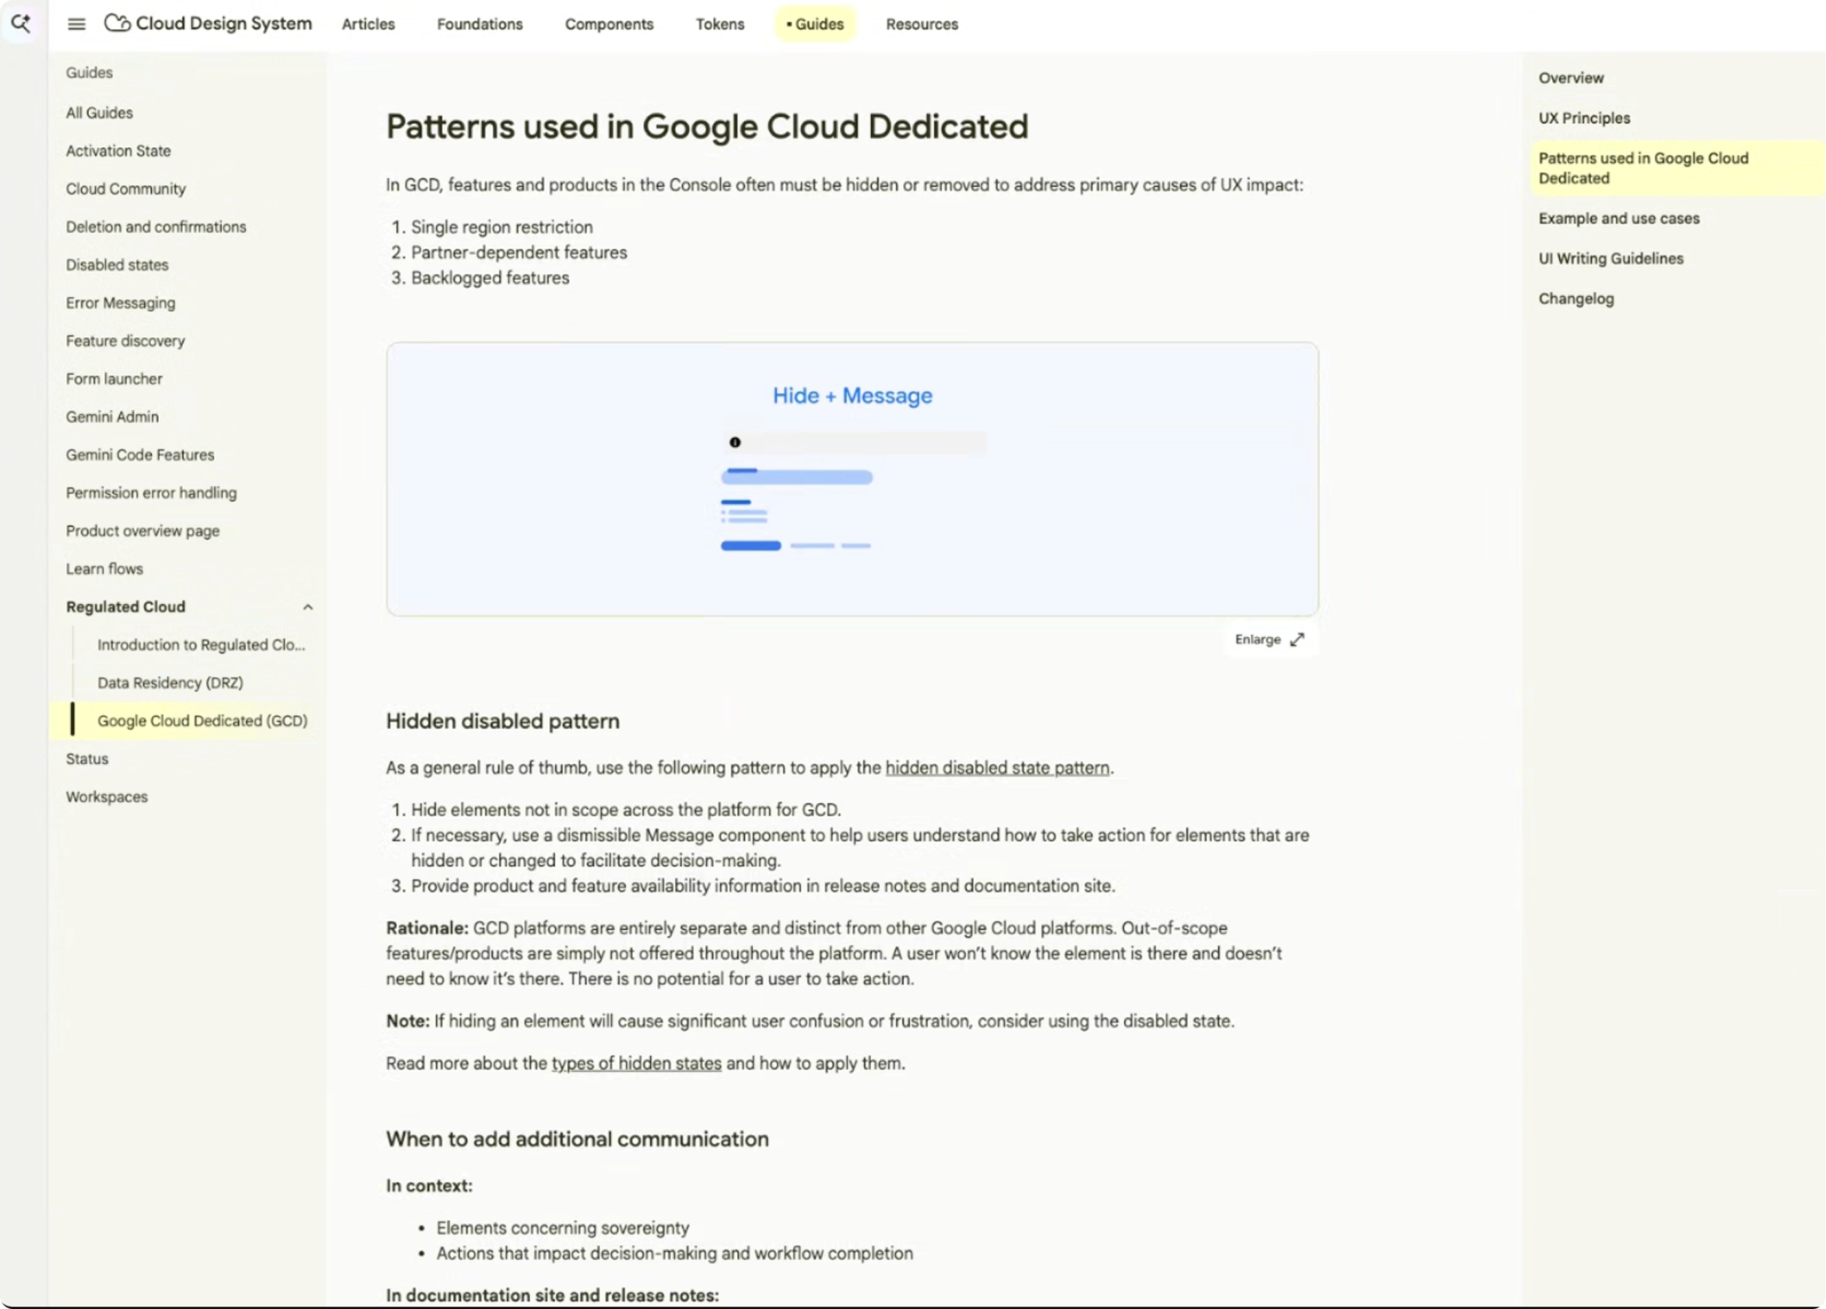Jump to UI Writing Guidelines section
1826x1309 pixels.
(x=1611, y=259)
